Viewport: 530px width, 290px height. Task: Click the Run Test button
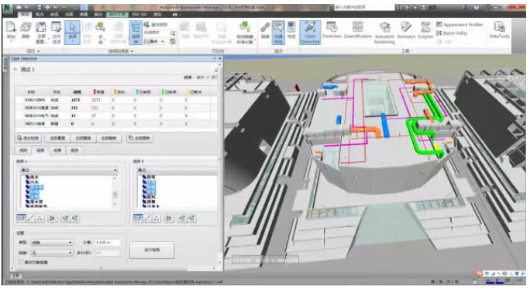pos(152,250)
